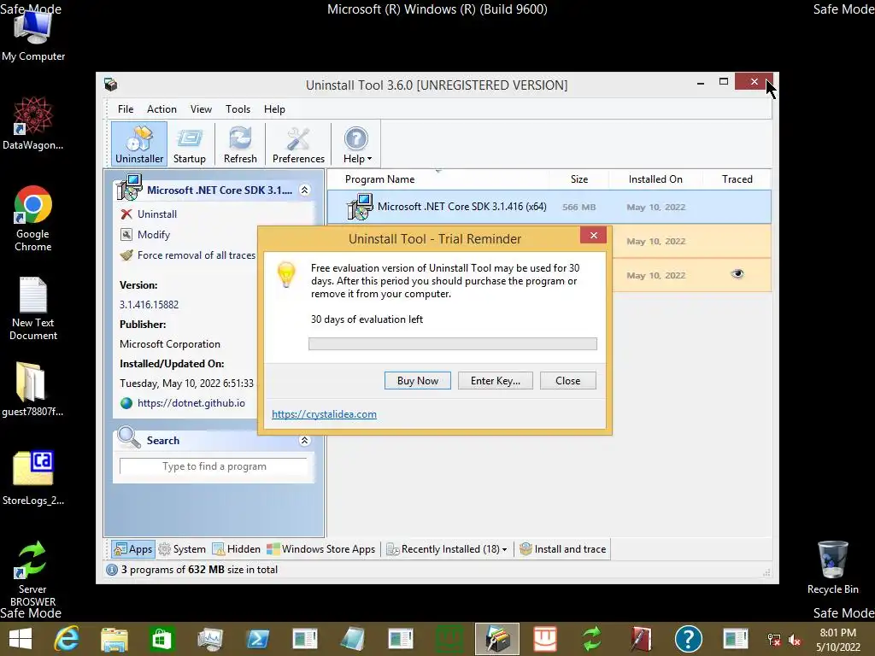
Task: Click the Refresh toolbar icon
Action: [x=240, y=143]
